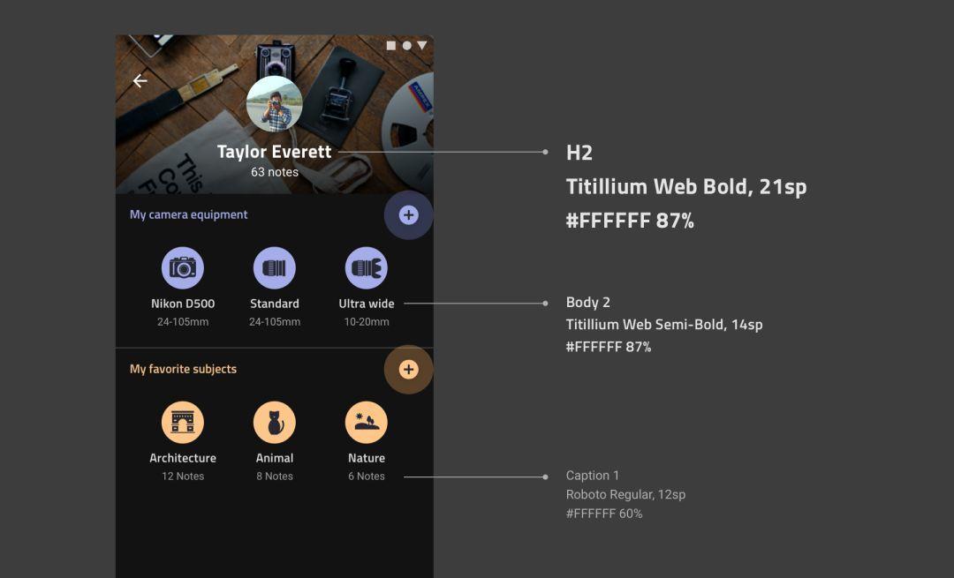Click the square status bar icon
Image resolution: width=954 pixels, height=578 pixels.
[391, 46]
